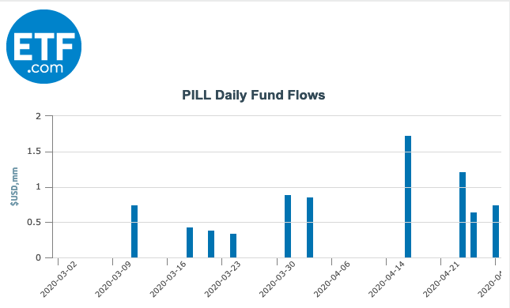Select the 1.2 bar after 2020-04-21
The image size is (510, 308).
point(463,215)
